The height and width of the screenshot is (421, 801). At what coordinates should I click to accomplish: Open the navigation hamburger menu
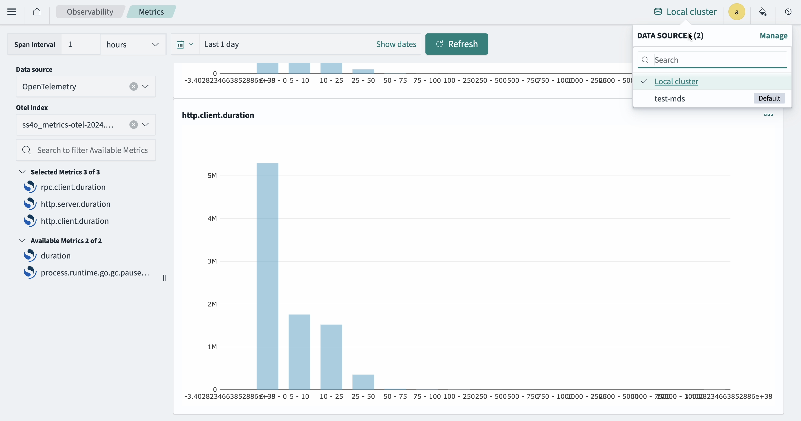[12, 11]
